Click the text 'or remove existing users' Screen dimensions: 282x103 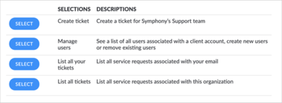coord(126,48)
